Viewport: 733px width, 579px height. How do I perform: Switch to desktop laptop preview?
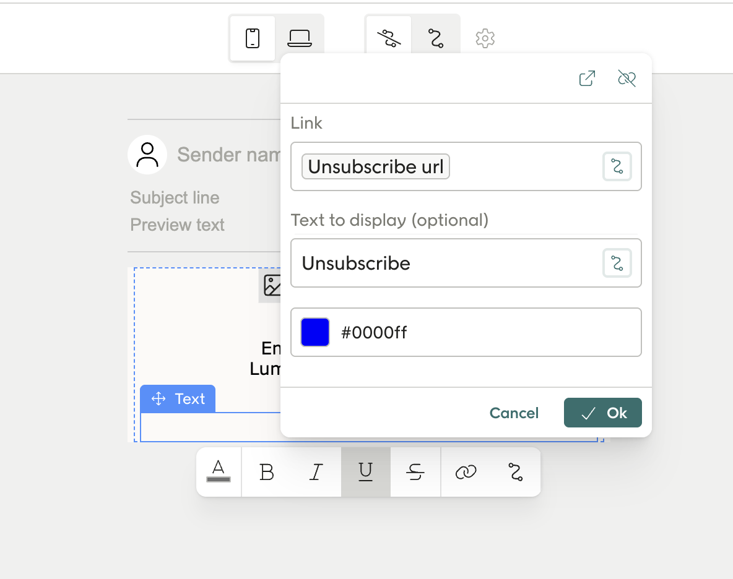(x=299, y=38)
